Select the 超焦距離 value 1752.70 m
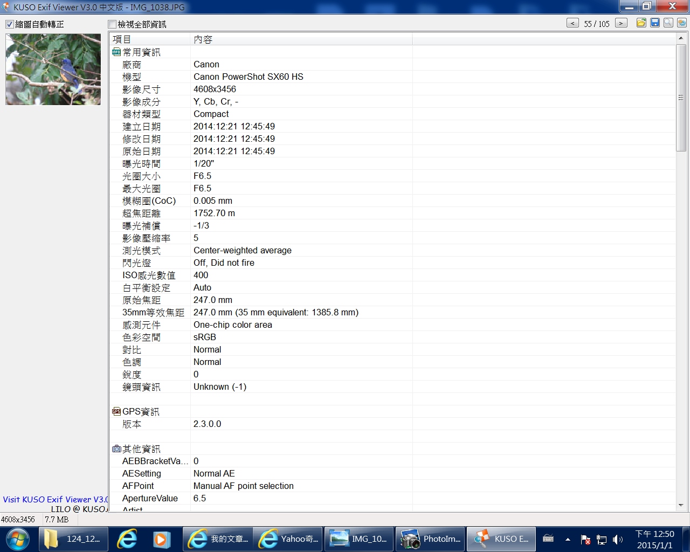This screenshot has height=552, width=690. pyautogui.click(x=215, y=213)
